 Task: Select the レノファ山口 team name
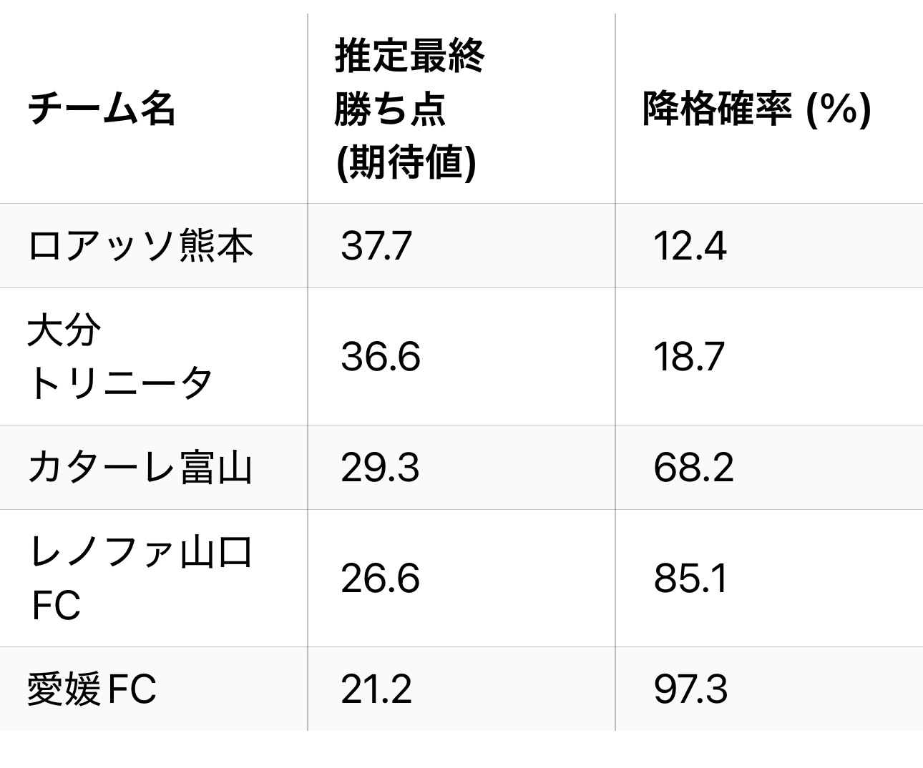click(x=140, y=553)
